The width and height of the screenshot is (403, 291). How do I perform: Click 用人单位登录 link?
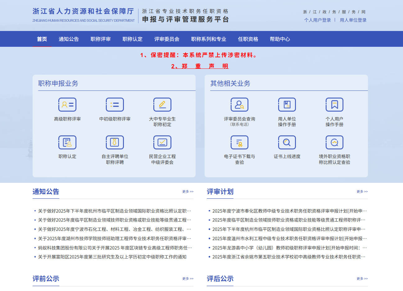[x=353, y=20]
